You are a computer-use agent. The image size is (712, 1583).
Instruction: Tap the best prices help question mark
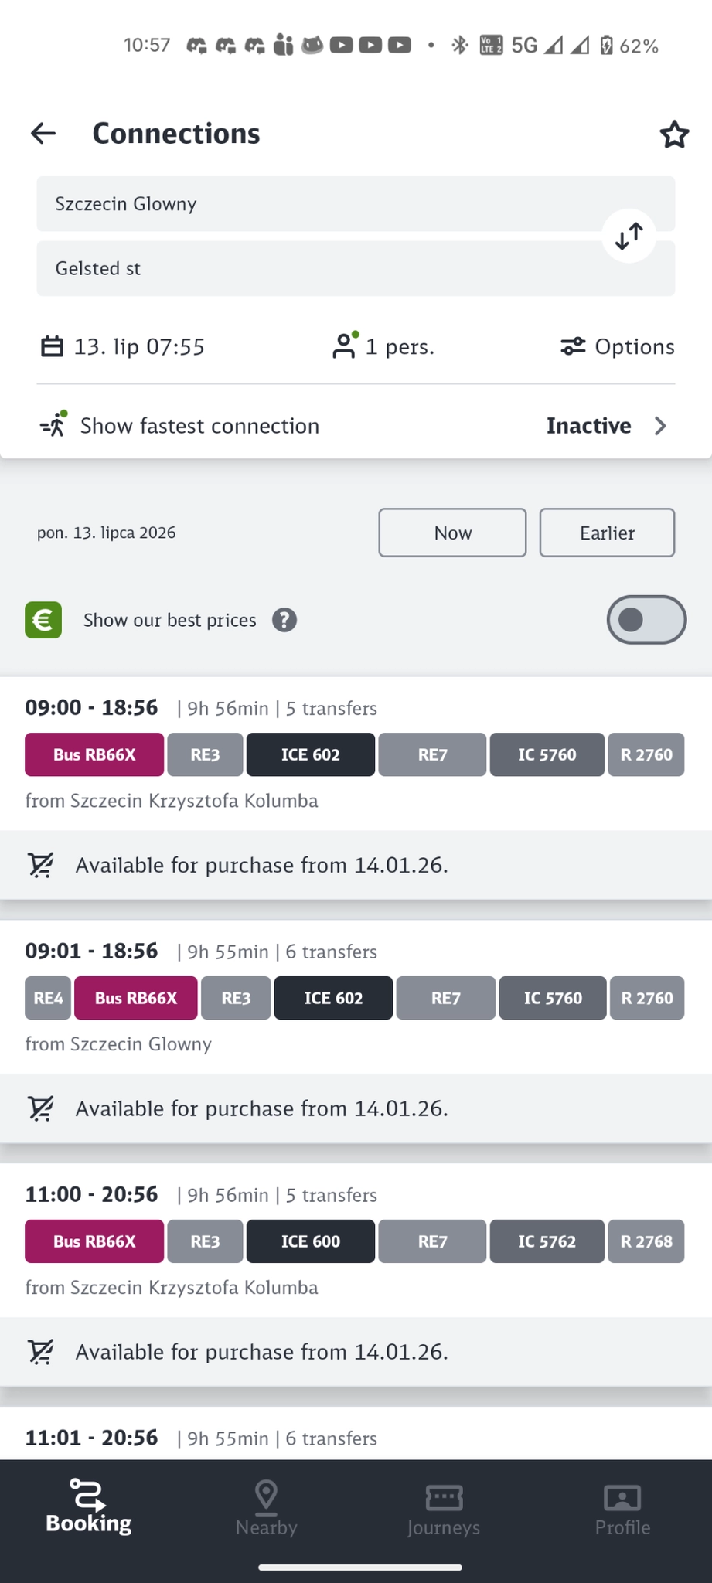pyautogui.click(x=284, y=620)
